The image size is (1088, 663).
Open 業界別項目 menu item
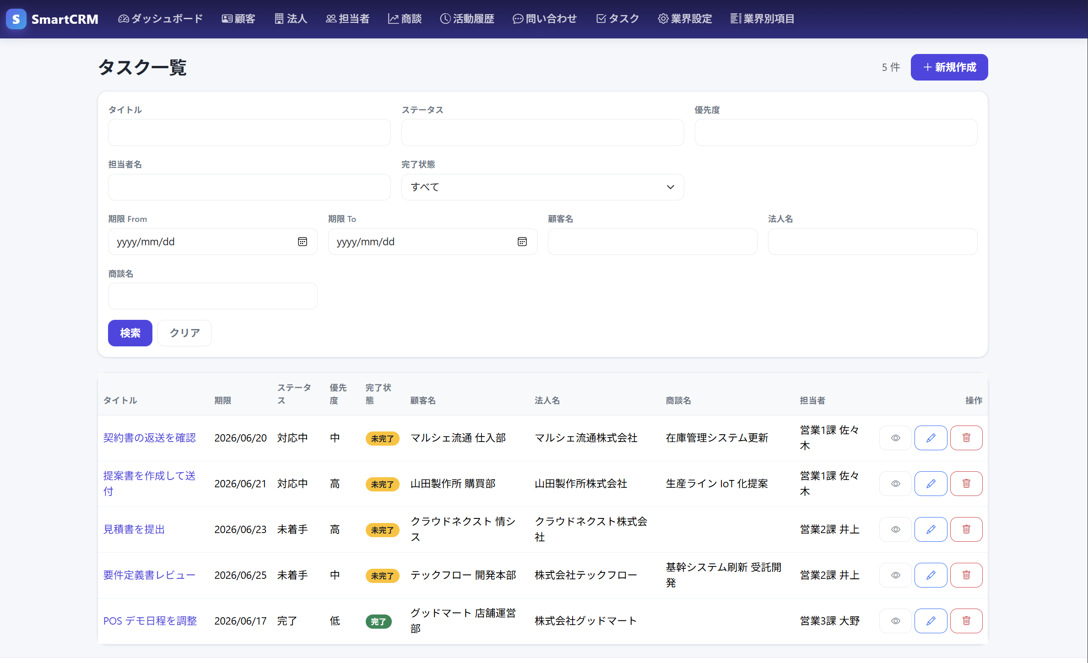point(762,19)
